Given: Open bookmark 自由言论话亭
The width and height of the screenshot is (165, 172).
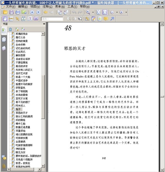Looking at the screenshot, I should [23, 59].
